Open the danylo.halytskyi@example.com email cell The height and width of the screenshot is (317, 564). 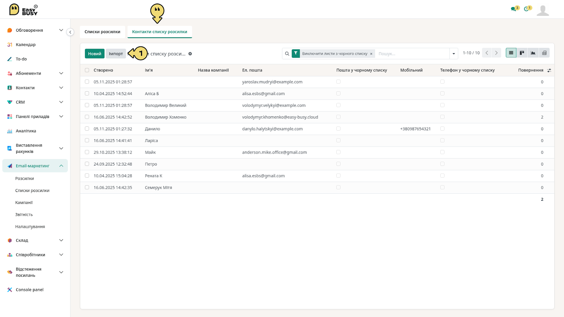(x=272, y=129)
